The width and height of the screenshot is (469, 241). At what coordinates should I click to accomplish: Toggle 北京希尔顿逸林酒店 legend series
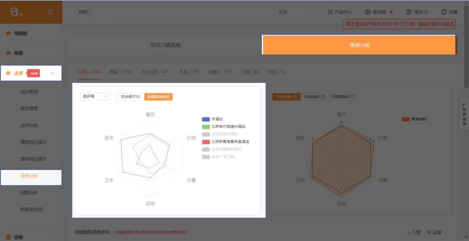pos(224,127)
